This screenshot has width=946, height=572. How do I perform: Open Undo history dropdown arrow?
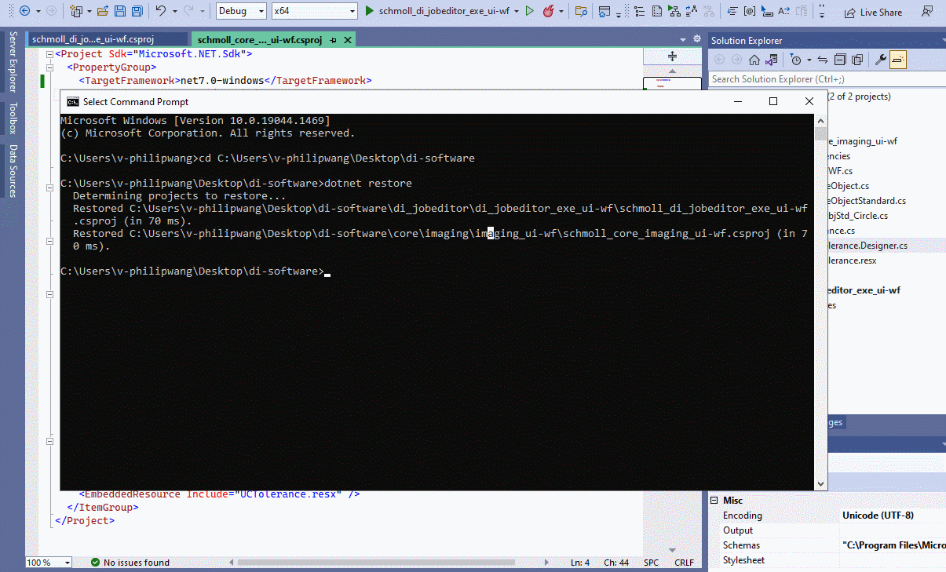[174, 12]
